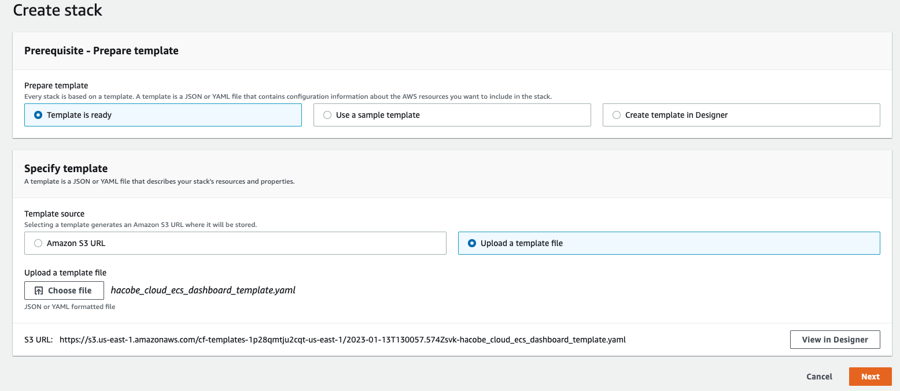Click the description text under Specify template
Screen dimensions: 900x391
(159, 181)
